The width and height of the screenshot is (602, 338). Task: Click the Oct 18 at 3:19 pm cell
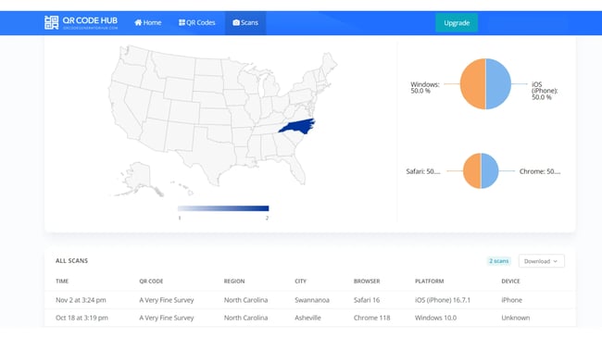pyautogui.click(x=82, y=318)
